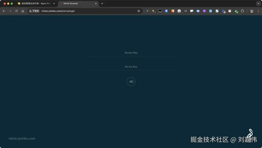Open the browser profile avatar
This screenshot has height=148, width=262.
[252, 11]
